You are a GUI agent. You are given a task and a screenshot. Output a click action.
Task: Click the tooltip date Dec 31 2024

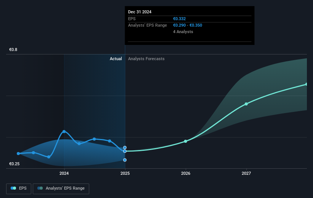[140, 12]
